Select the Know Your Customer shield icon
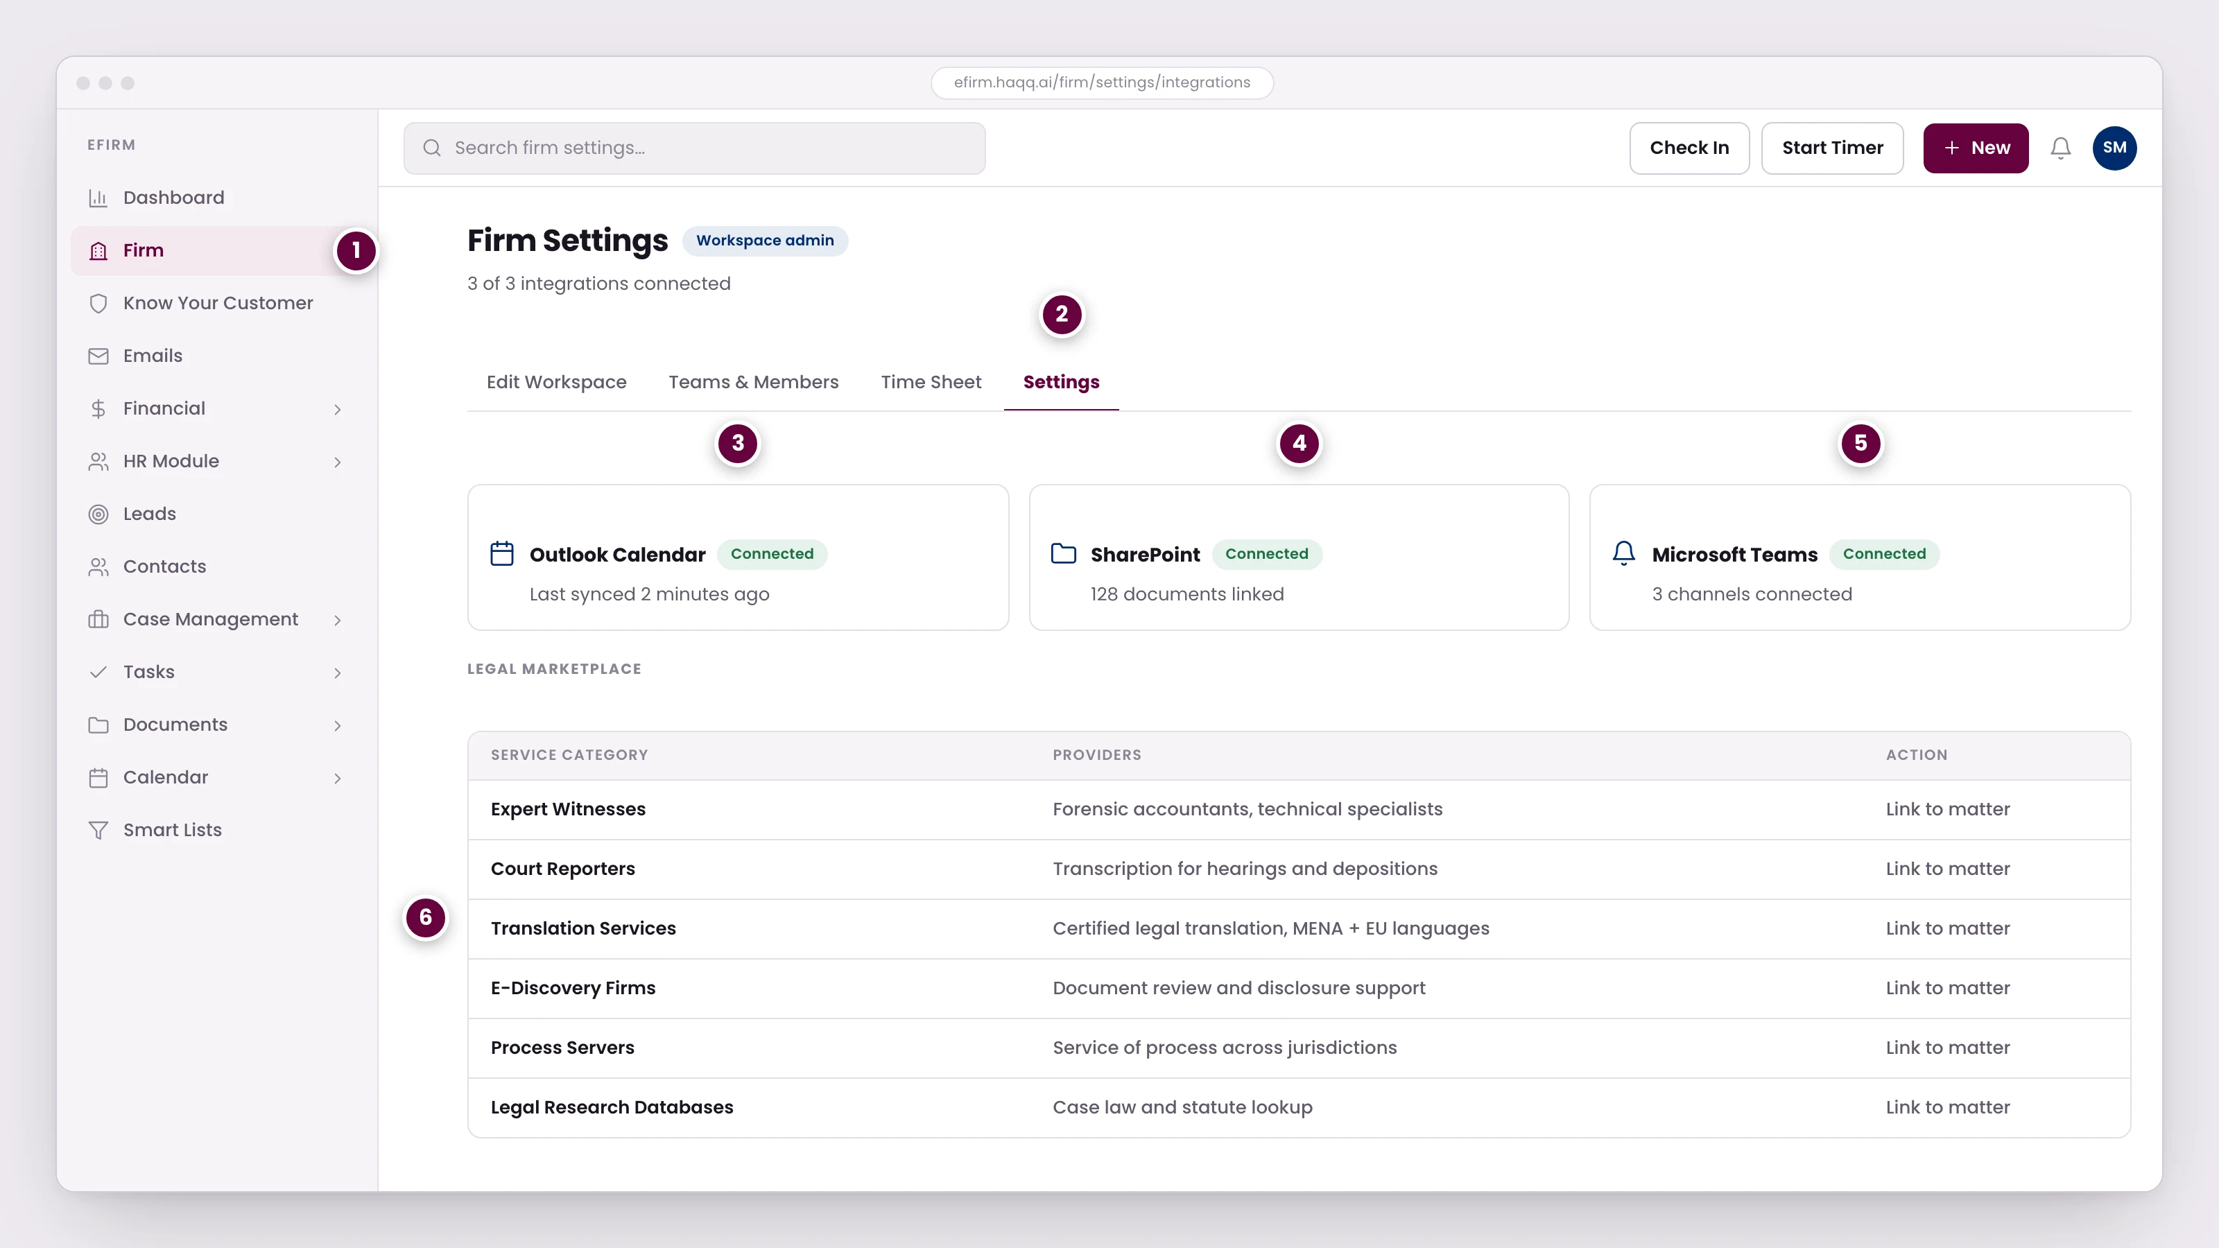2219x1248 pixels. 98,303
